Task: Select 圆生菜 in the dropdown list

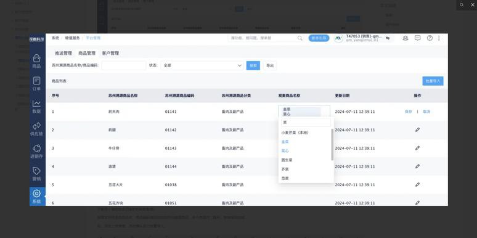Action: (x=287, y=160)
